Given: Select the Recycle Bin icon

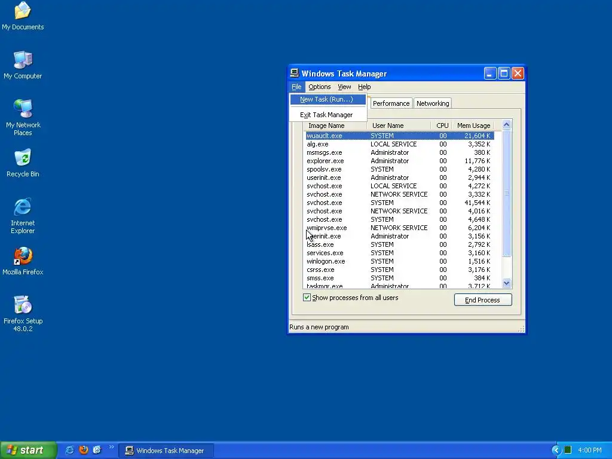Looking at the screenshot, I should [23, 163].
